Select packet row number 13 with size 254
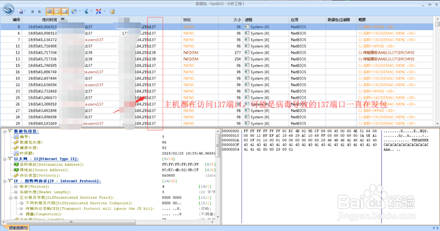 point(217,59)
